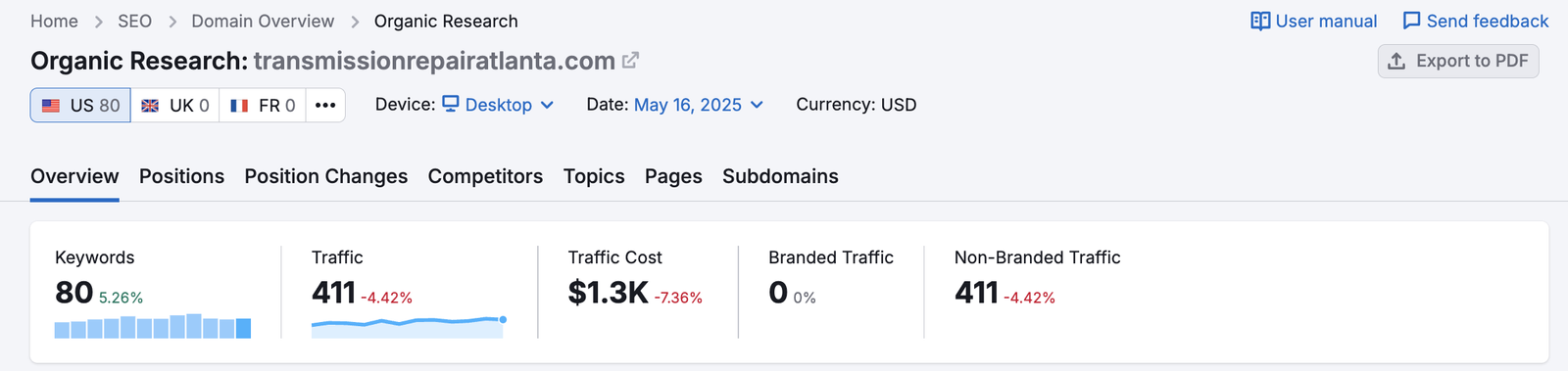Open the three-dots more countries menu
This screenshot has height=371, width=1568.
point(325,105)
